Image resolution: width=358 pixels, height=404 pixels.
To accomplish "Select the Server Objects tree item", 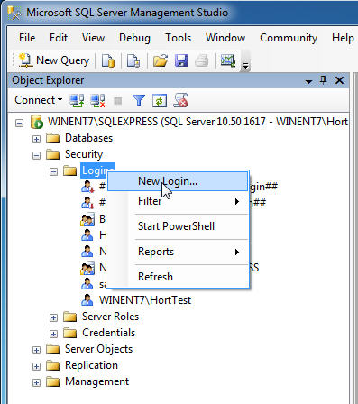I will click(98, 349).
